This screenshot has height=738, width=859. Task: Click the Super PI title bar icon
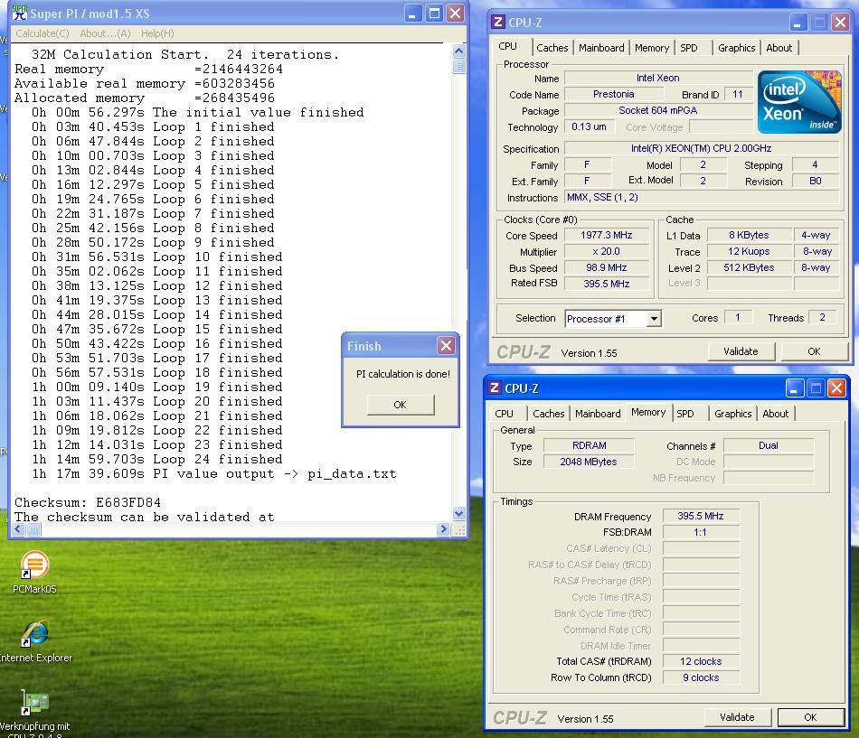pos(20,14)
